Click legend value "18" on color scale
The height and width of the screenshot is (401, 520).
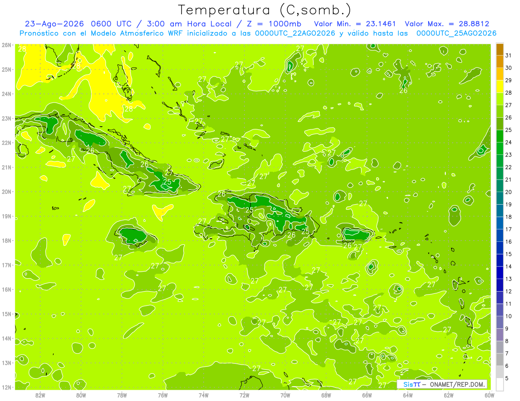(508, 217)
